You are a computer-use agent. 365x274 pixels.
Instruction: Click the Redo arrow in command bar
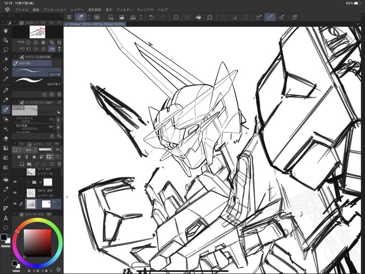coord(163,17)
